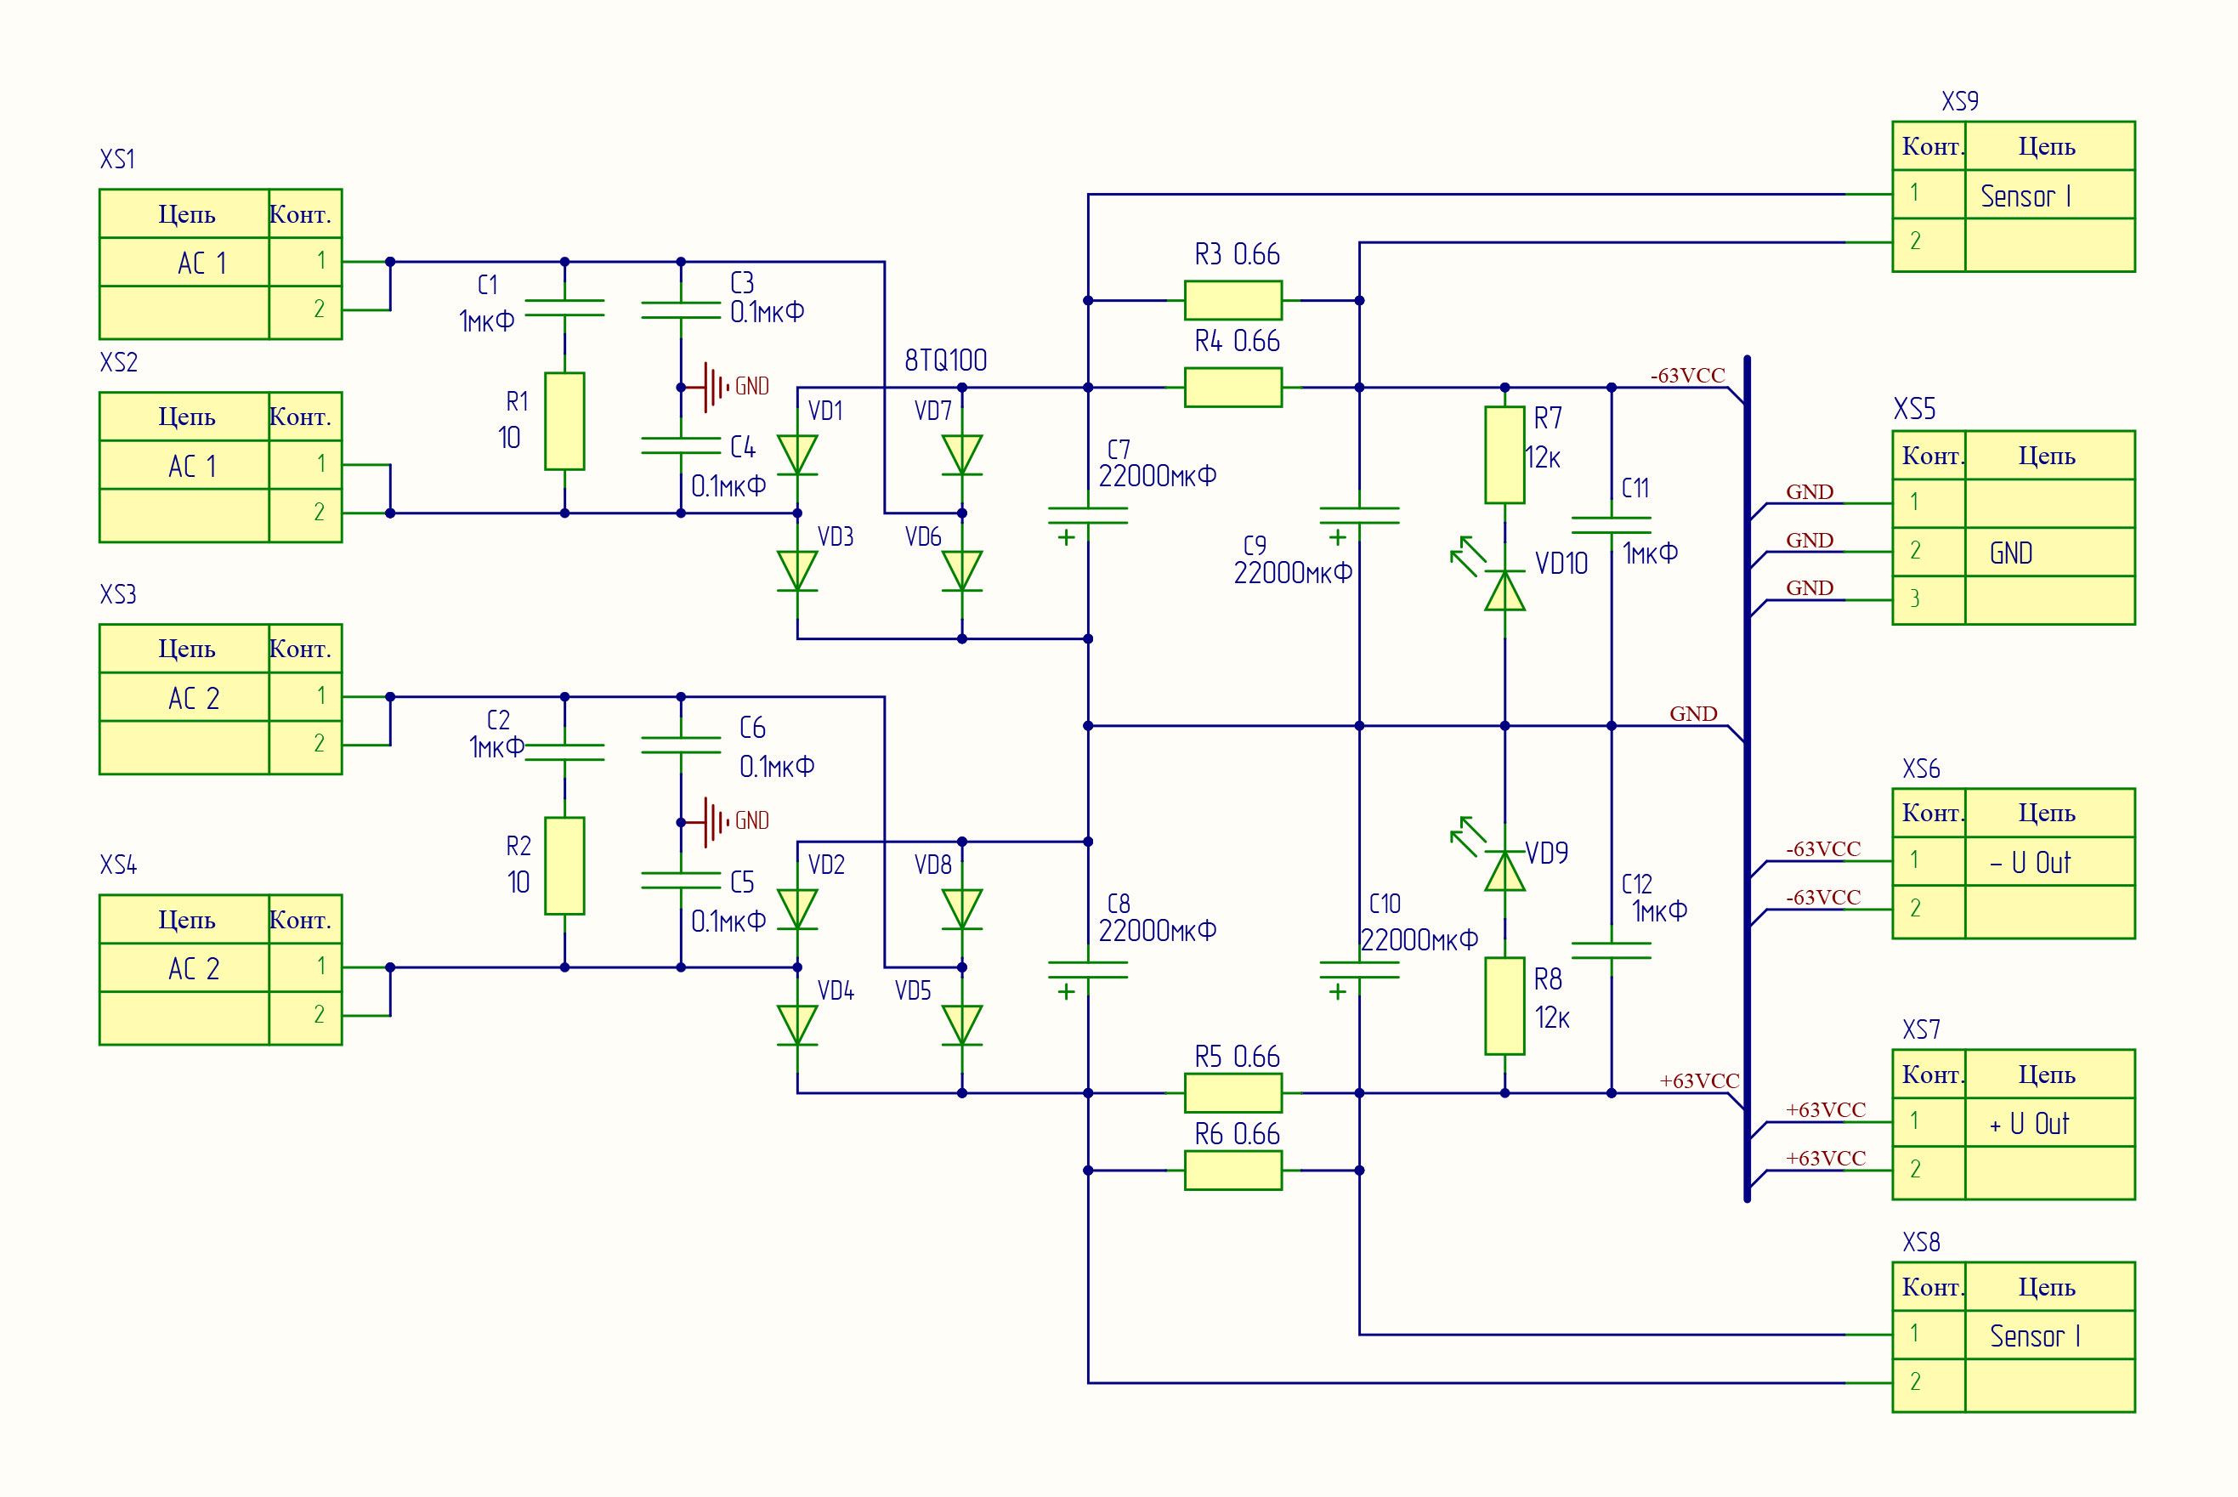Select resistor R3 0.66 body
The width and height of the screenshot is (2238, 1497).
coord(1232,300)
